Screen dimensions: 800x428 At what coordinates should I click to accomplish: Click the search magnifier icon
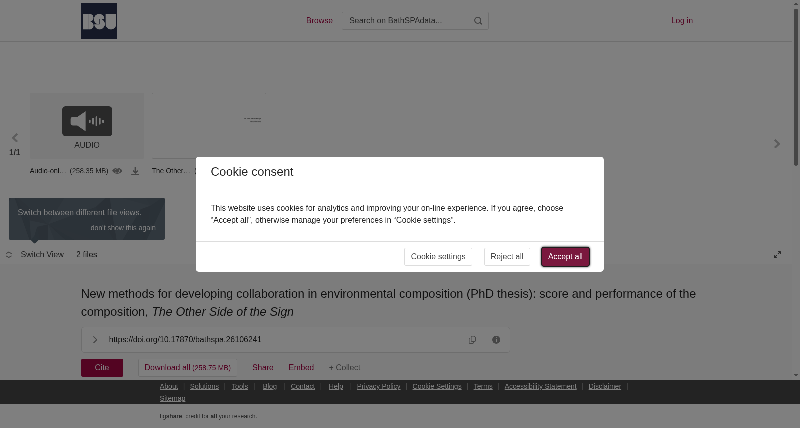coord(478,21)
